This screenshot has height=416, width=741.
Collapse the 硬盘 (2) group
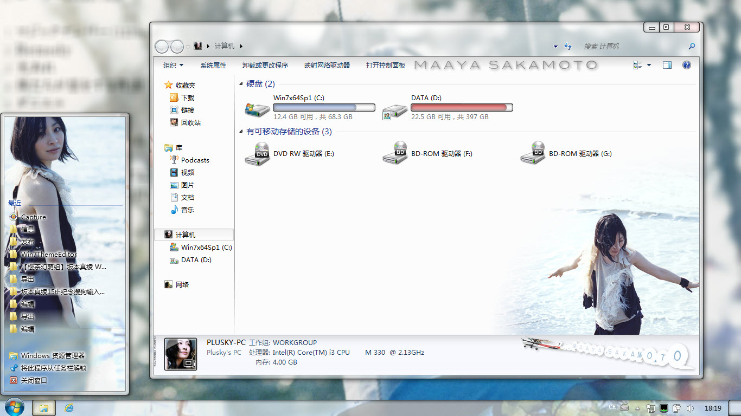(241, 84)
